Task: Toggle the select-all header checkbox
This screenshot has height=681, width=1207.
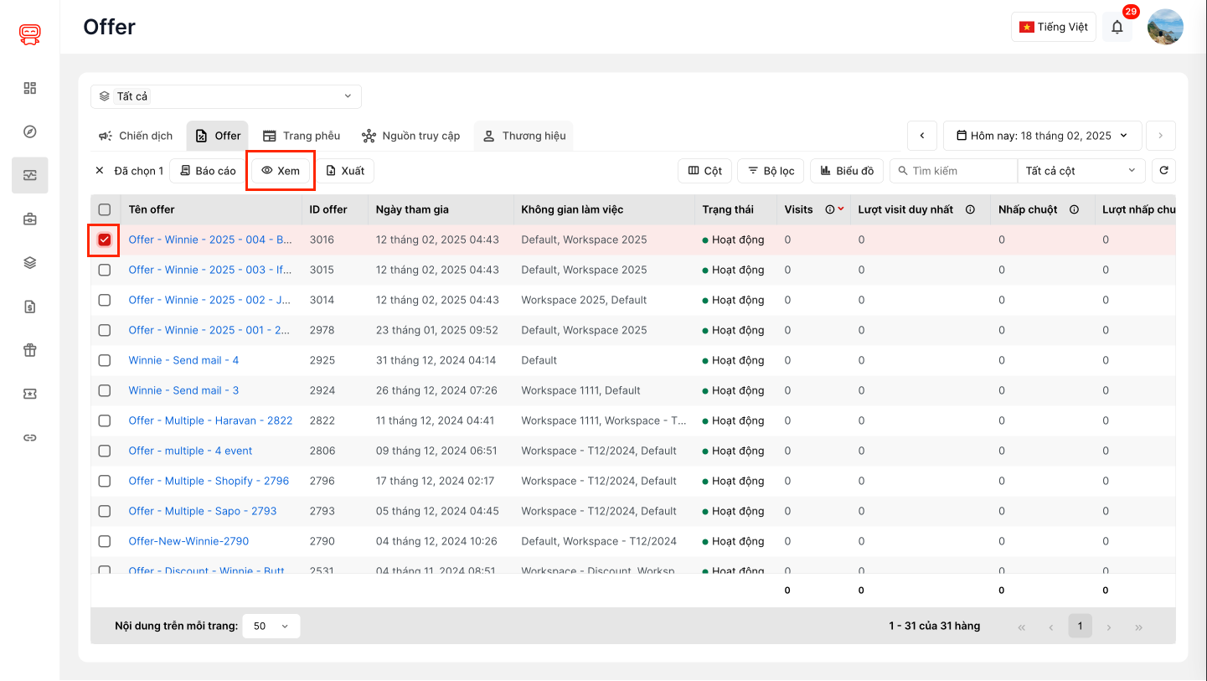Action: (x=105, y=209)
